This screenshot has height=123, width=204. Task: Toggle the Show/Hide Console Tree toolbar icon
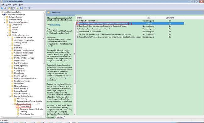[13, 8]
